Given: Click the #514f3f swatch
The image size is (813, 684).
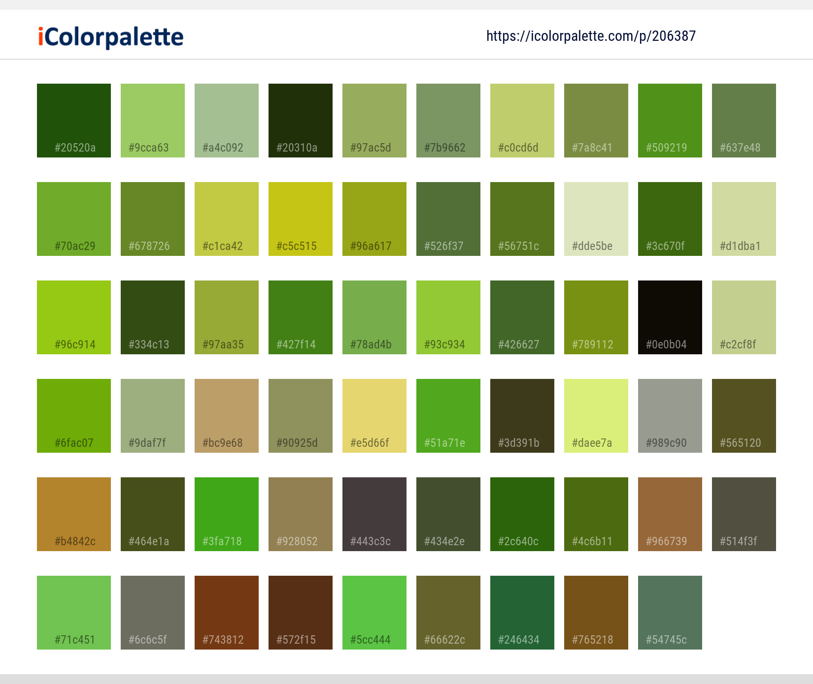Looking at the screenshot, I should [744, 514].
